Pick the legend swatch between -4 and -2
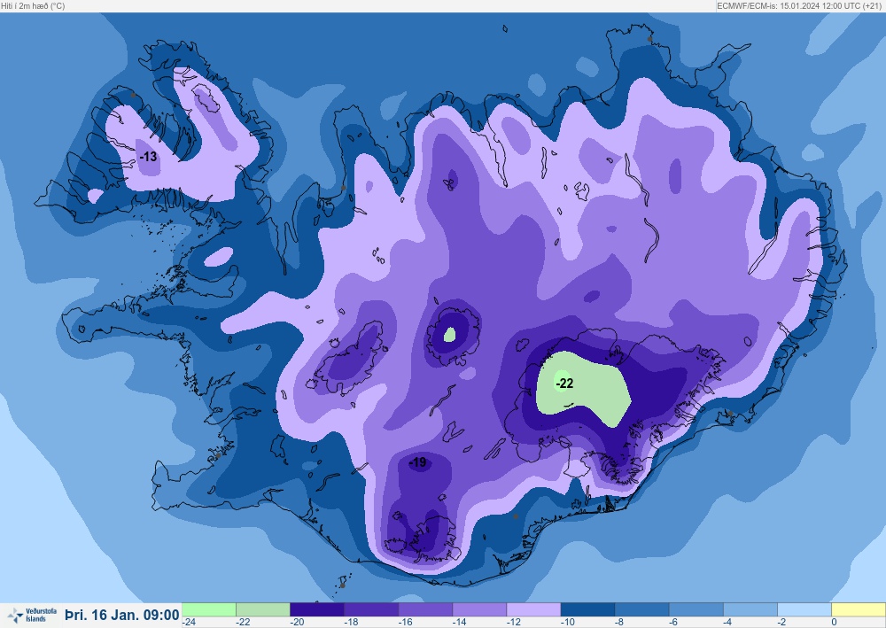Image resolution: width=886 pixels, height=628 pixels. coord(751,609)
